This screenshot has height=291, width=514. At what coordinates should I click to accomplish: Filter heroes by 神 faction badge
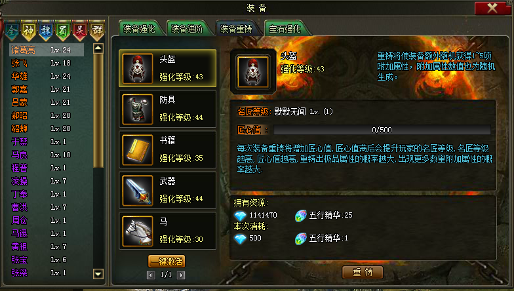point(29,31)
